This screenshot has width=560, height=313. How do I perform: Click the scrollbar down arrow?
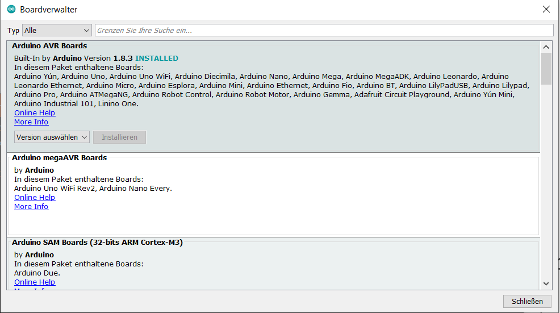(x=546, y=283)
